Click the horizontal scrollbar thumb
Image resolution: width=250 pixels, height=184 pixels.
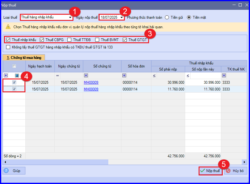[58, 162]
